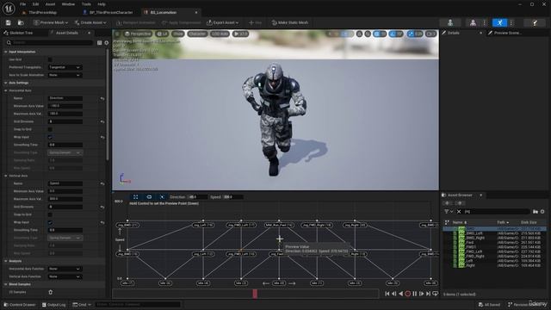The height and width of the screenshot is (310, 551).
Task: Switch to the ThirdPersonMap tab
Action: (40, 13)
